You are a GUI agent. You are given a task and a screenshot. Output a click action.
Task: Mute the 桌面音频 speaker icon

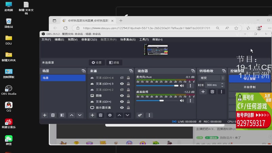(182, 101)
